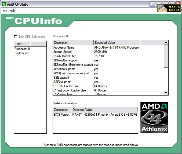The image size is (182, 154).
Task: Click the processor table Decoded Value header
Action: coord(117,43)
